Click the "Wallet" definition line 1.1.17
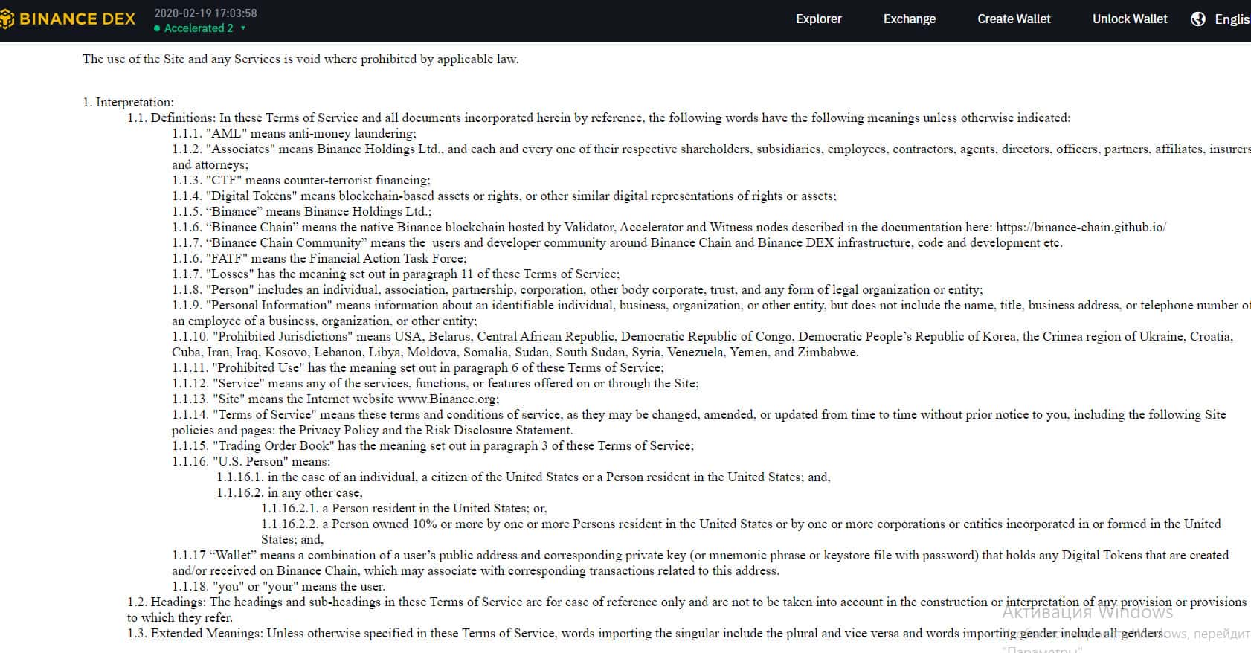 point(701,563)
